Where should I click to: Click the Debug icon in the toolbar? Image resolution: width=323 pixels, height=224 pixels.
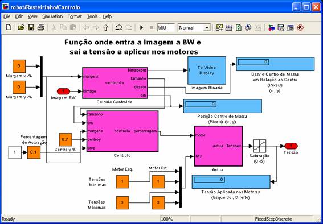(300, 27)
